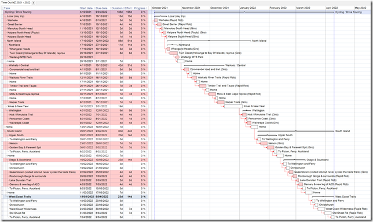Select the Whangarei Heads task row
Viewport: 373px width, 222px height.
75,49
